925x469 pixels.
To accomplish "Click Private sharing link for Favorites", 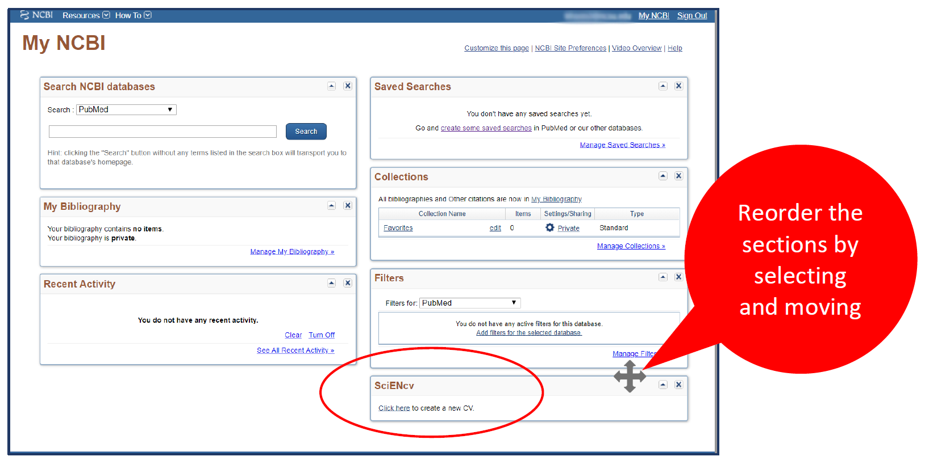I will tap(568, 229).
